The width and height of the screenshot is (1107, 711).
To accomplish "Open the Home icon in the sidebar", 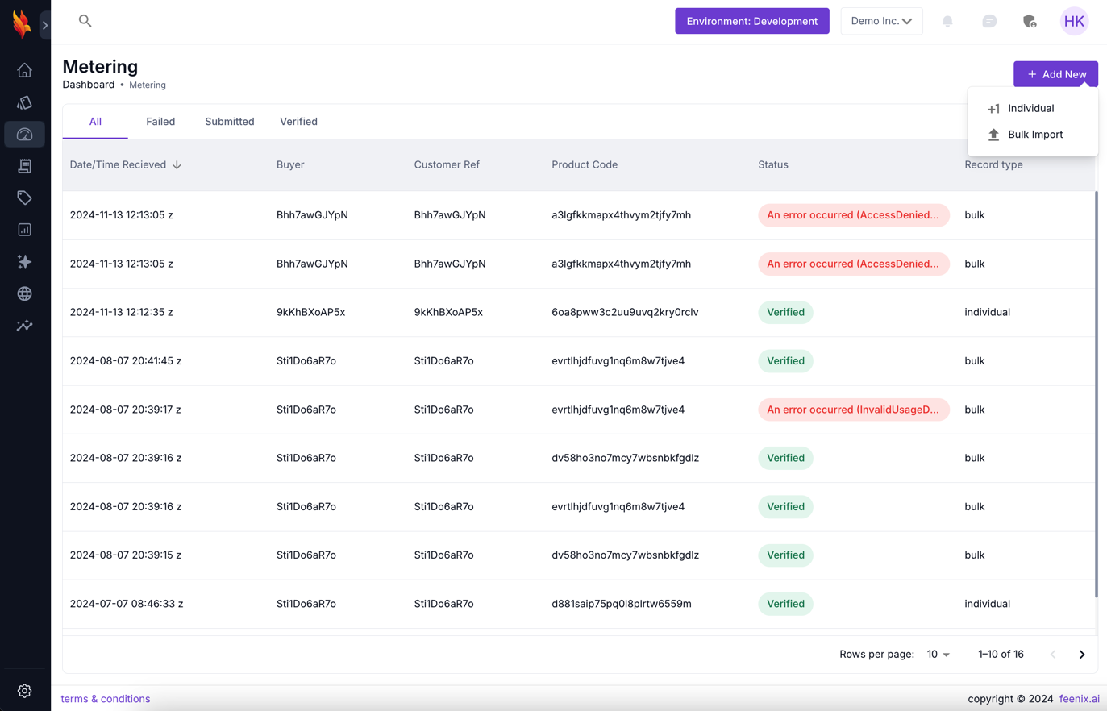I will tap(24, 71).
